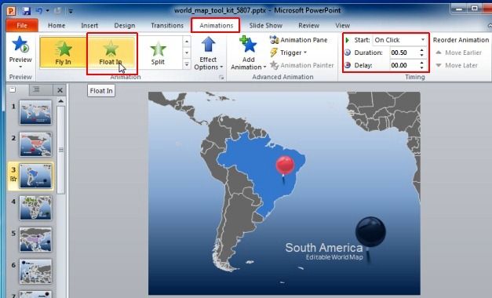Apply the Fly In animation

[63, 52]
